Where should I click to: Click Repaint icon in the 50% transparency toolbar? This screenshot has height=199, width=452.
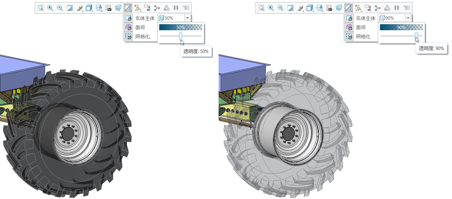coord(70,8)
